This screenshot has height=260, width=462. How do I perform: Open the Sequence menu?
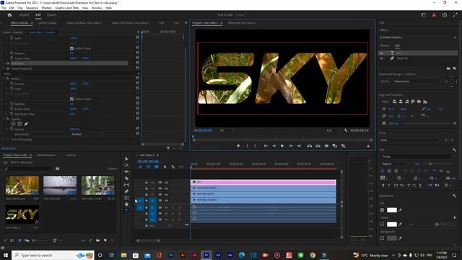point(32,8)
